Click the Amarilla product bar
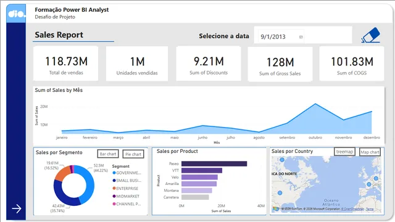 click(199, 184)
